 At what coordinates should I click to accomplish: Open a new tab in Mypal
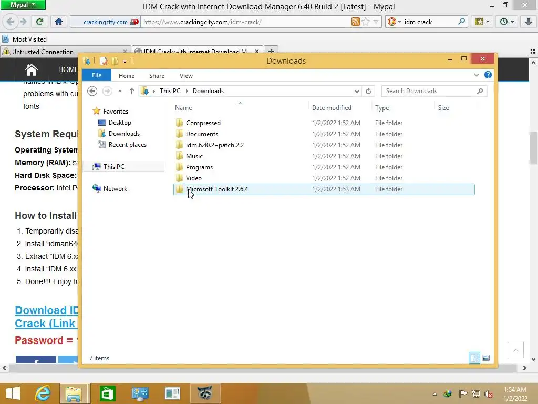[271, 52]
